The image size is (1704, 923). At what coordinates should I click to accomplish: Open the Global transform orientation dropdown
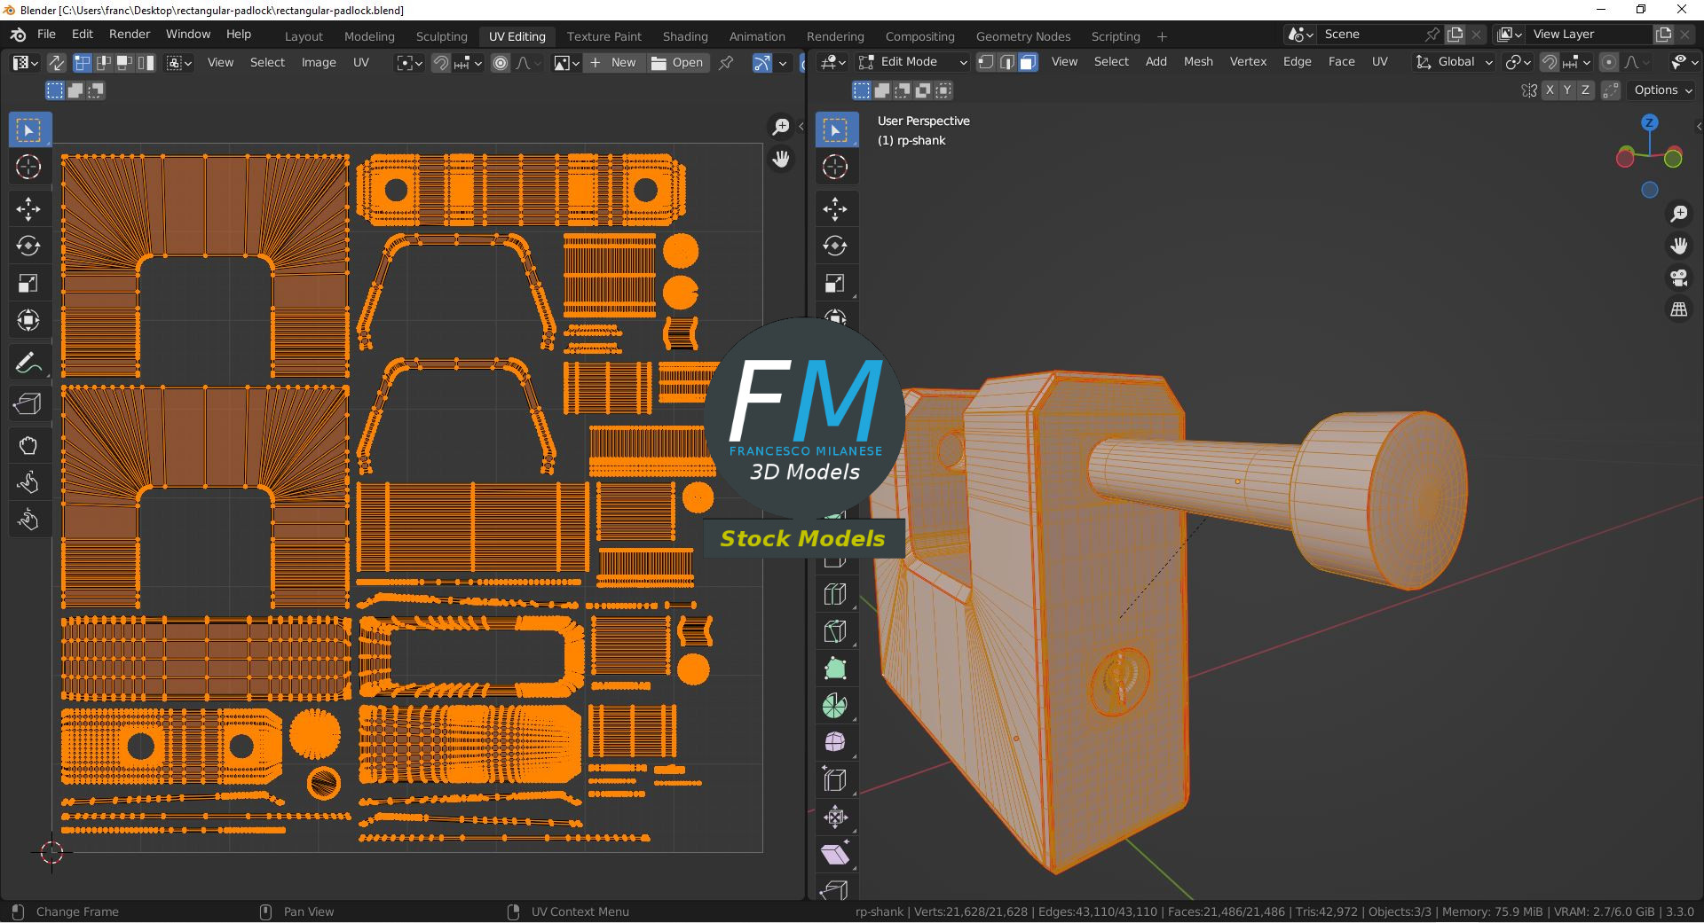pyautogui.click(x=1455, y=62)
